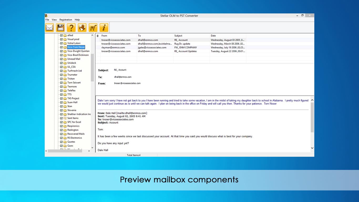Click the floppy disk save icon
The width and height of the screenshot is (359, 202).
point(60,27)
